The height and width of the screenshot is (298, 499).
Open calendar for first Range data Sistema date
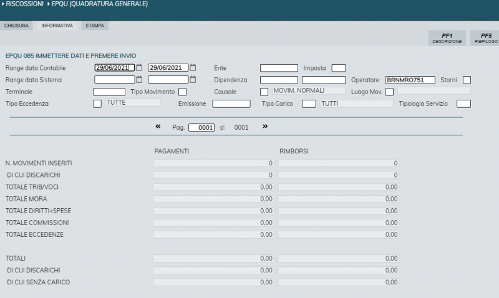point(140,80)
